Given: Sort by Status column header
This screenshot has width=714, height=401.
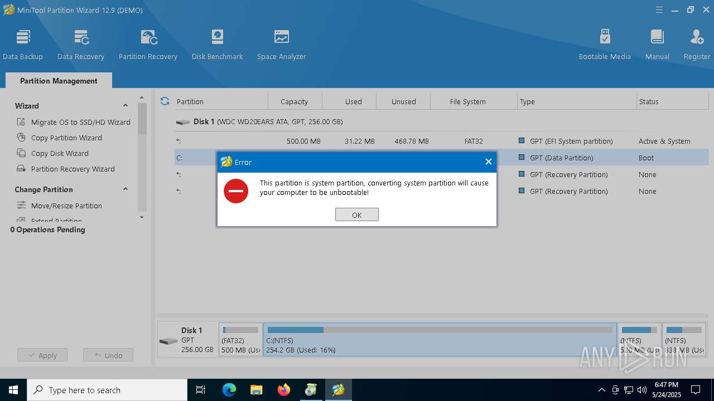Looking at the screenshot, I should (672, 101).
